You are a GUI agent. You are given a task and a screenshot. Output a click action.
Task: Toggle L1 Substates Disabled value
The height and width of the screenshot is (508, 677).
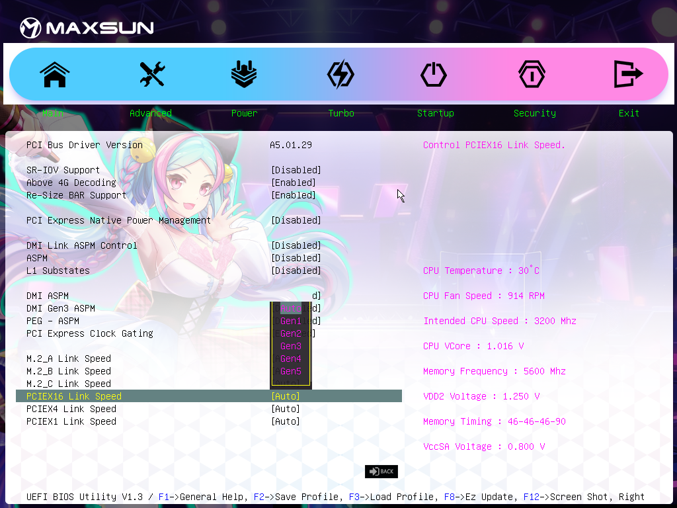point(296,271)
